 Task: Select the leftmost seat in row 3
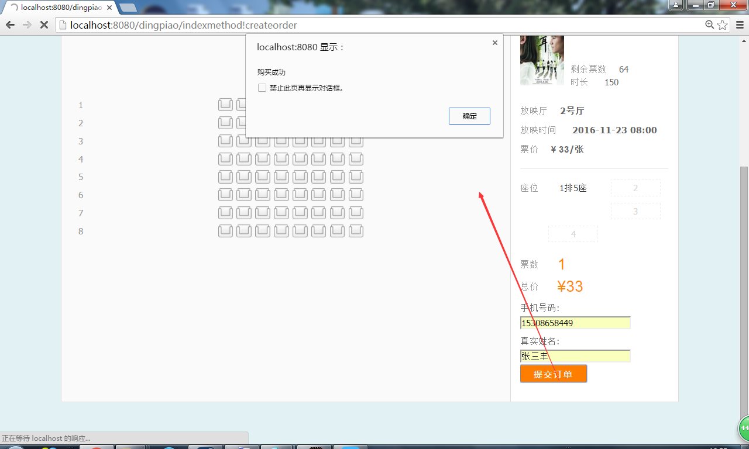coord(225,141)
